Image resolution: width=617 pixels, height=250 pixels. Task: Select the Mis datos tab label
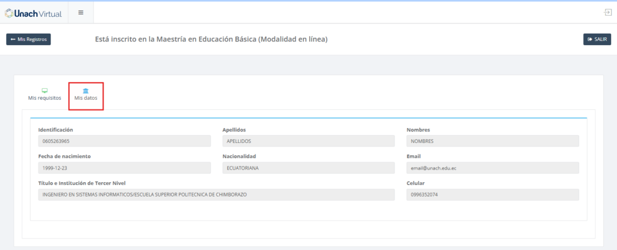[86, 98]
